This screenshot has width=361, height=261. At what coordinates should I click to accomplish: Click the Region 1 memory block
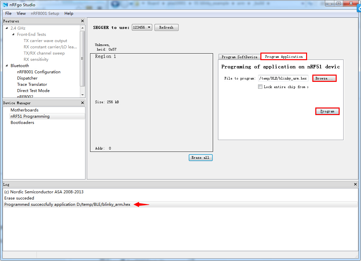coord(152,103)
